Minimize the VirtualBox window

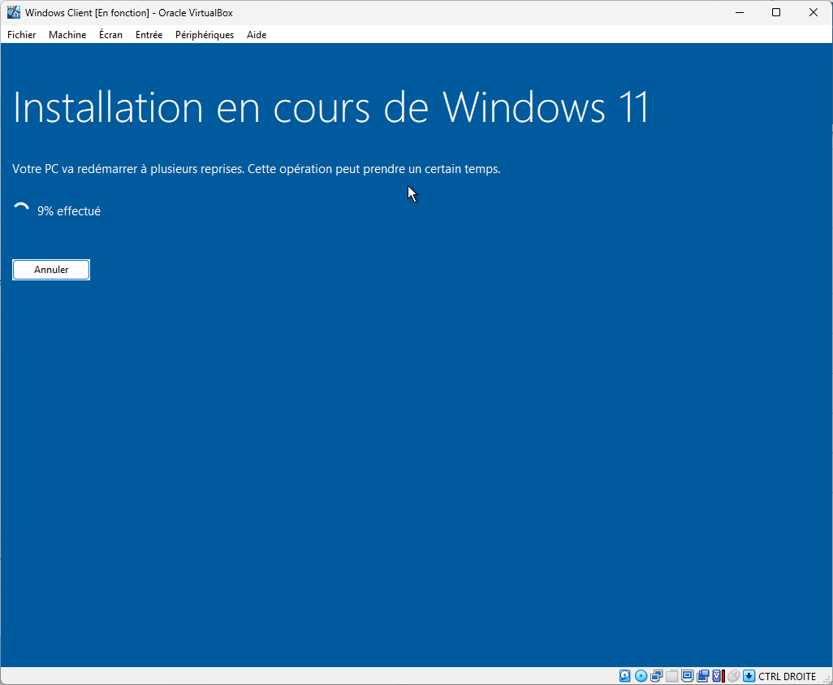tap(739, 12)
